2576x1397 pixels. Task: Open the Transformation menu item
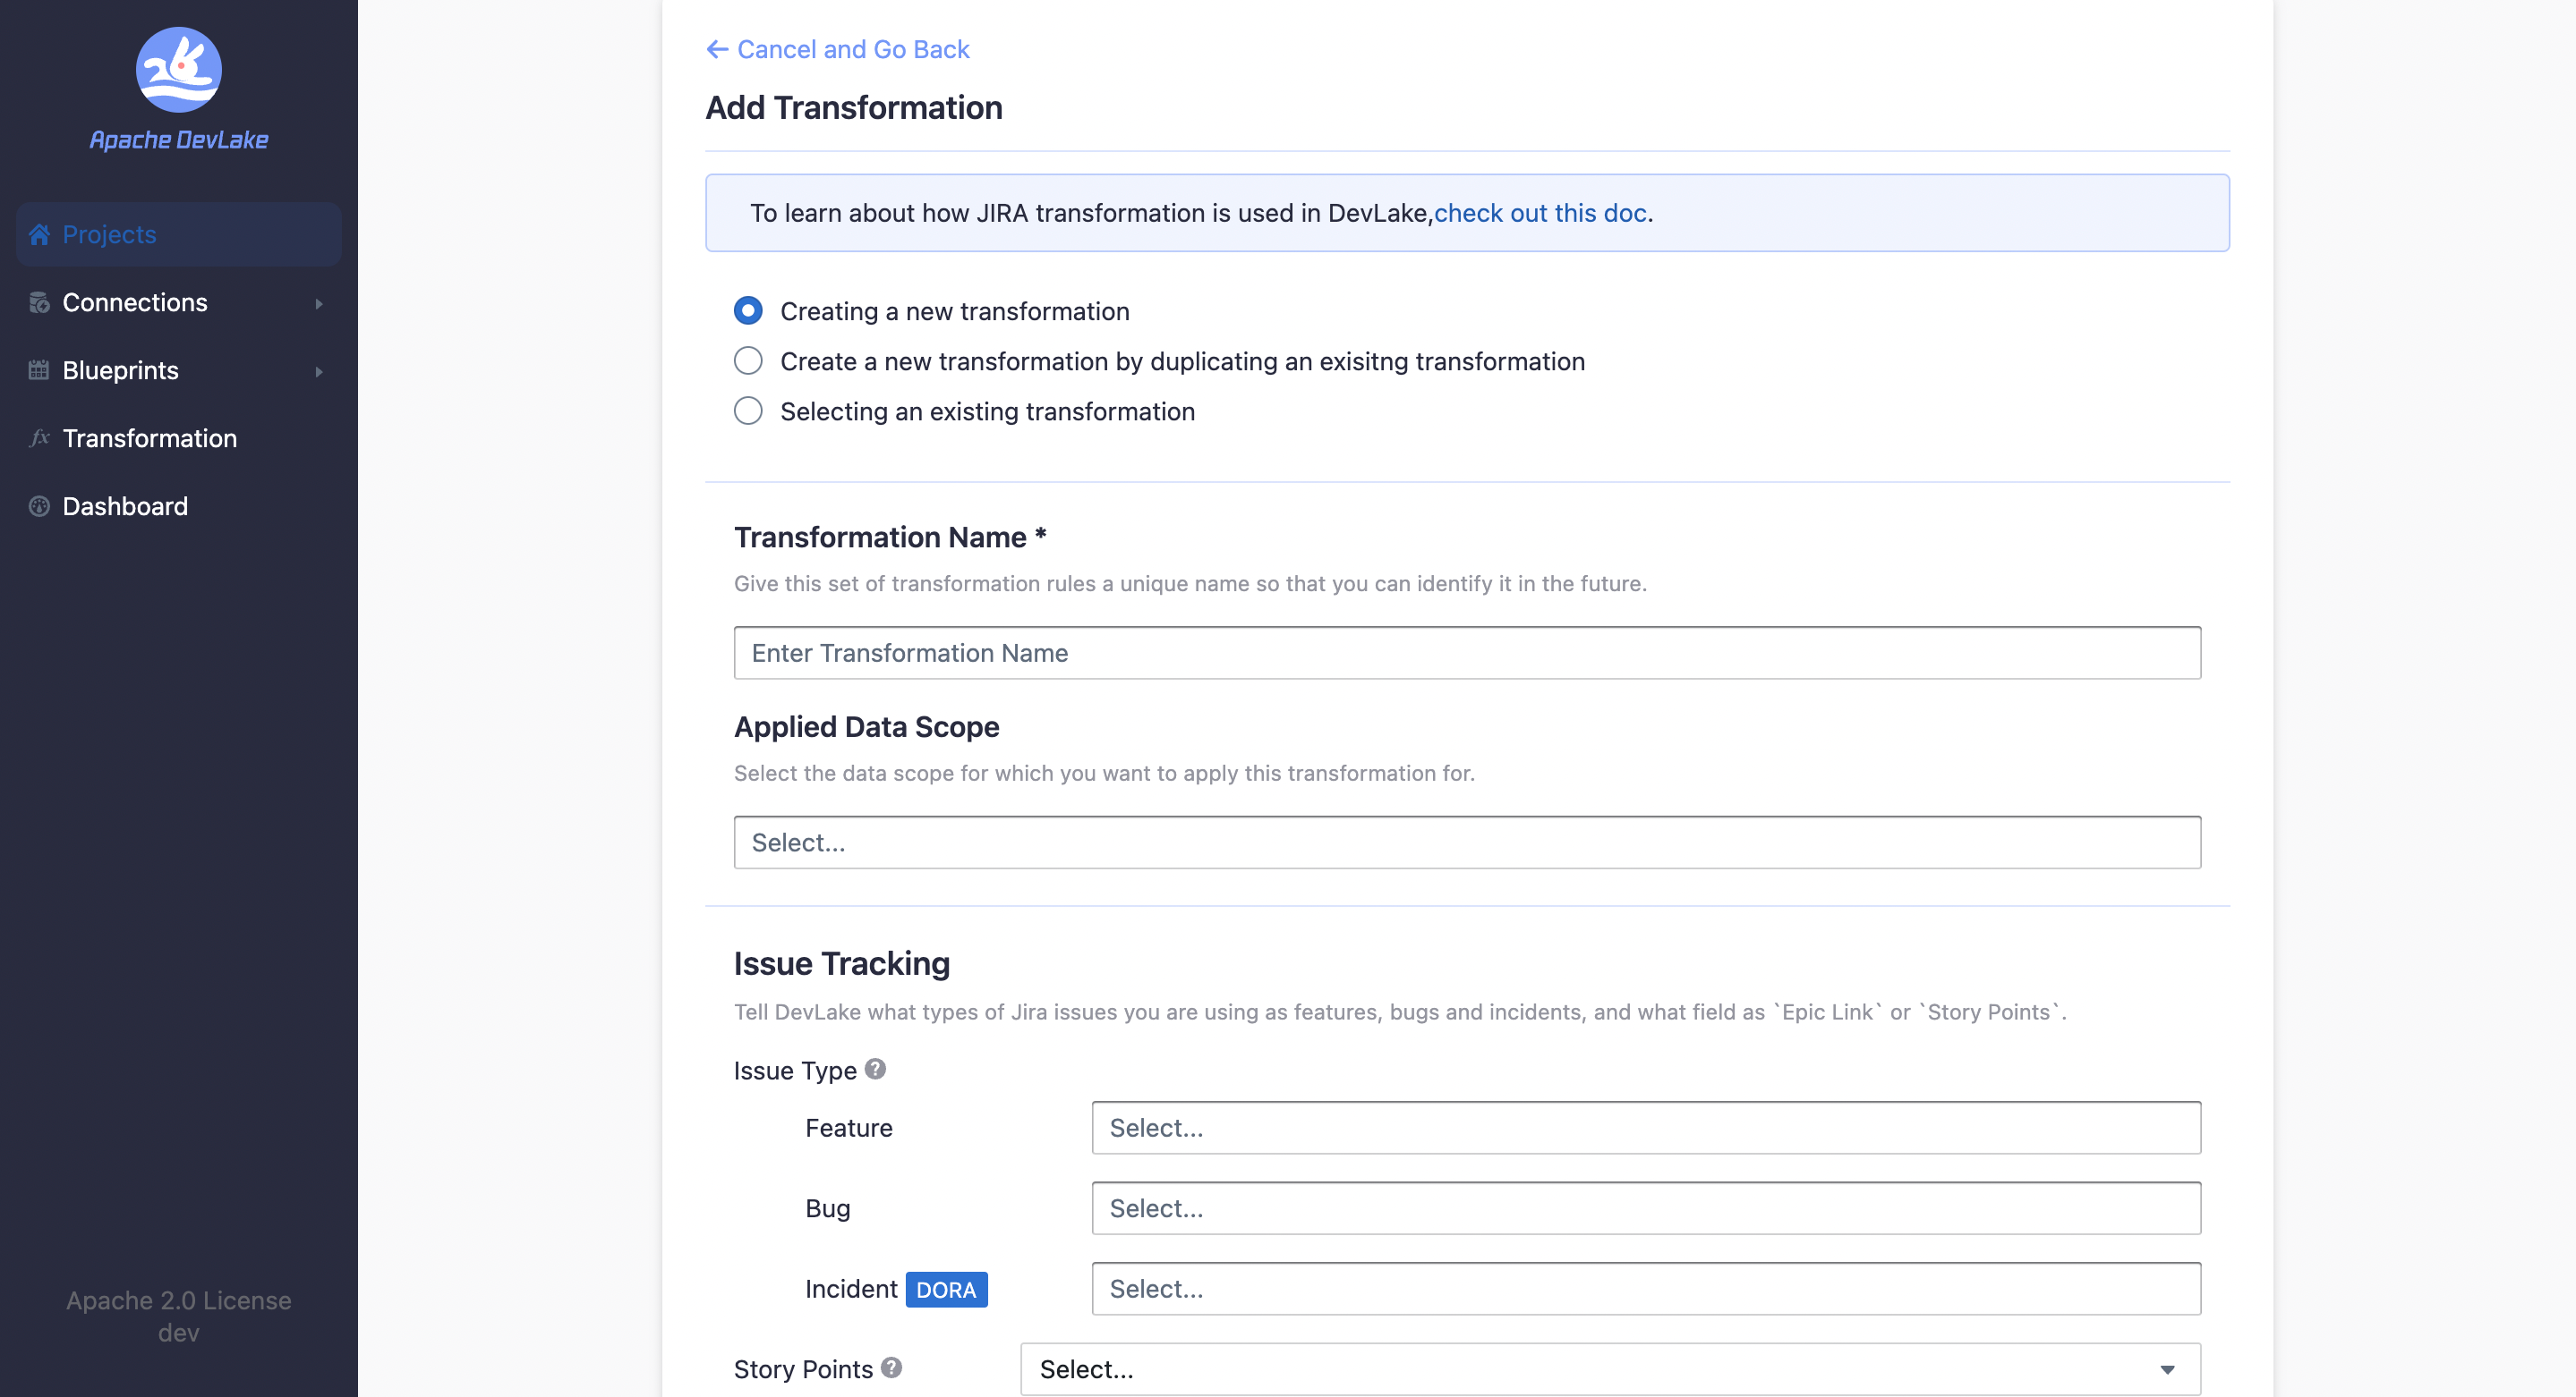[150, 438]
